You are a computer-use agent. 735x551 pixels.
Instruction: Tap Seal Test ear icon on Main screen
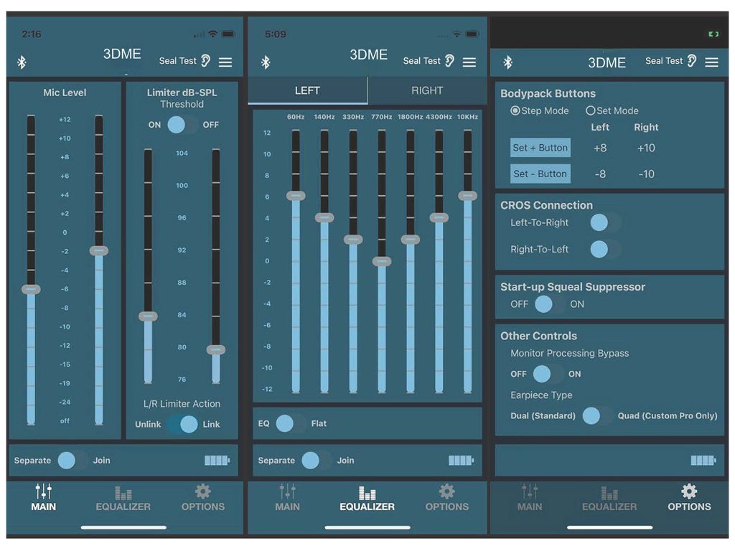click(206, 60)
